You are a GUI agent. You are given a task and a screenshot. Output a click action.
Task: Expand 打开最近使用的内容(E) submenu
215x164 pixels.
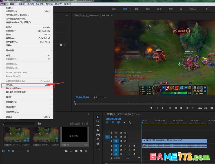tap(27, 19)
